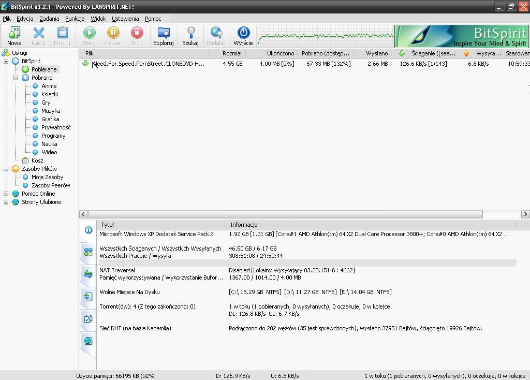The height and width of the screenshot is (380, 530).
Task: Sort by Rozmiar column header
Action: [228, 53]
